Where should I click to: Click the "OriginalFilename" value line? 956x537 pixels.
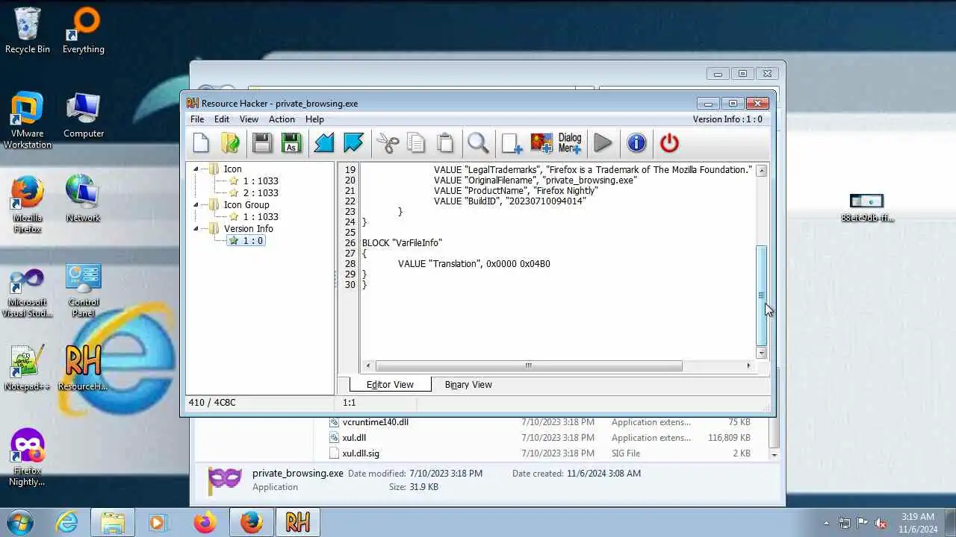[536, 180]
